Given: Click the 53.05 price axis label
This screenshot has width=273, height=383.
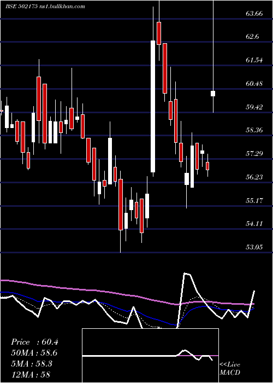Looking at the screenshot, I should 254,247.
